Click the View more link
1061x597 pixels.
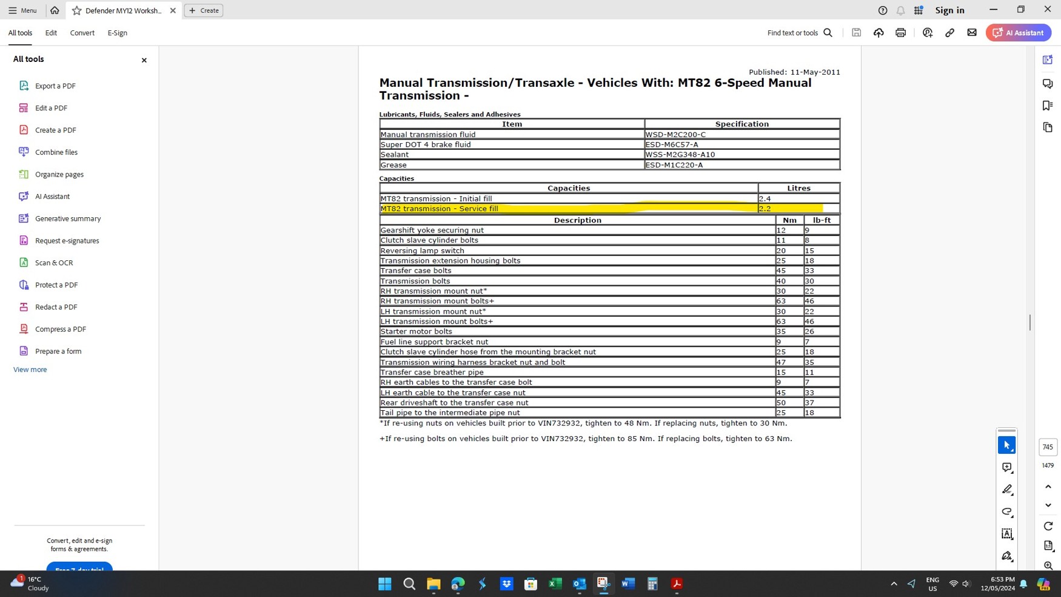[x=30, y=369]
